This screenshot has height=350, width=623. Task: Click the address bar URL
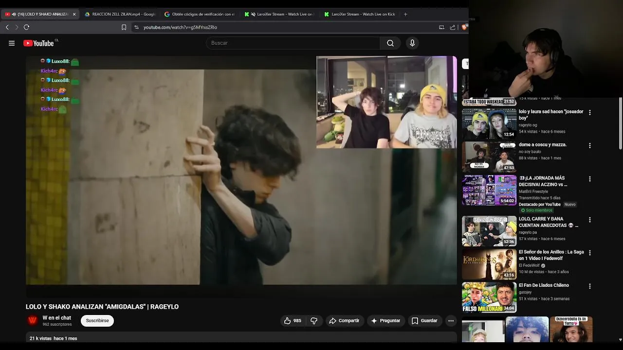[180, 27]
